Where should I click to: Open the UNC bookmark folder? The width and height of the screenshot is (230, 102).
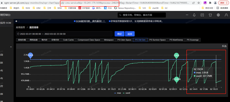point(37,8)
